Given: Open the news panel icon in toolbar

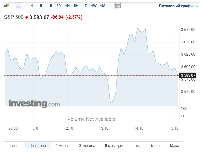Looking at the screenshot, I should [x=118, y=6].
